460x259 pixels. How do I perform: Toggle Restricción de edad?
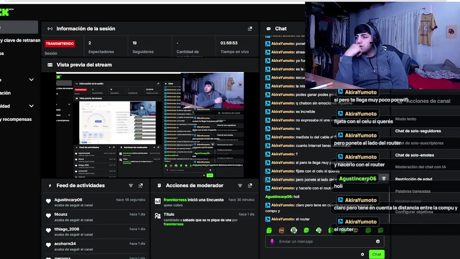tap(414, 179)
